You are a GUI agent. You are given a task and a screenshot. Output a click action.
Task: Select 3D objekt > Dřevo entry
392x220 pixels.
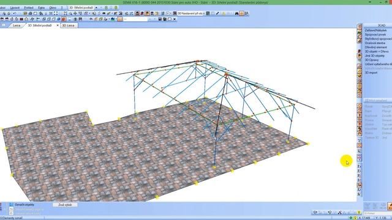click(377, 51)
